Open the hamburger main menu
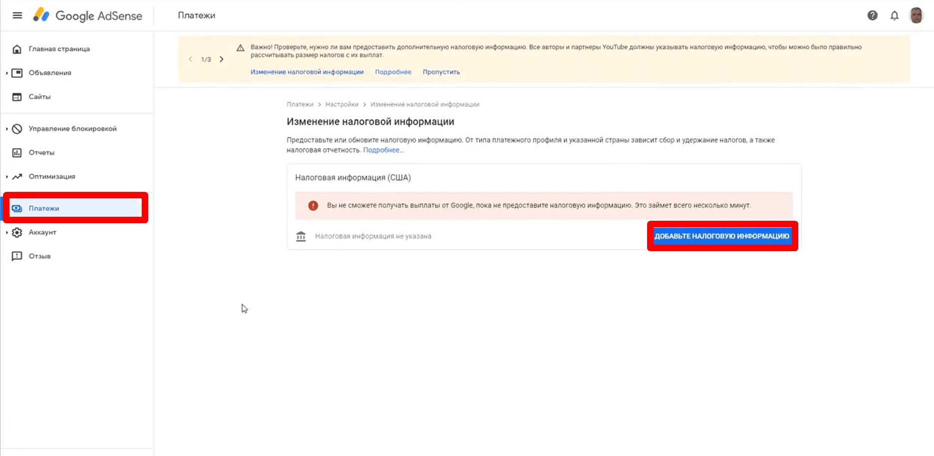This screenshot has height=456, width=934. 17,15
